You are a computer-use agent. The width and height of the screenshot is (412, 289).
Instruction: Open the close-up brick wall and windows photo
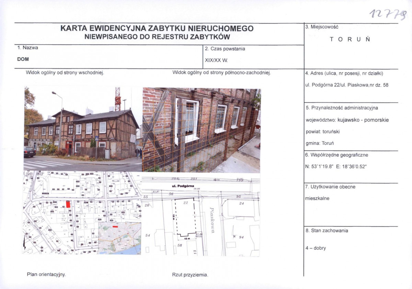[x=202, y=130]
